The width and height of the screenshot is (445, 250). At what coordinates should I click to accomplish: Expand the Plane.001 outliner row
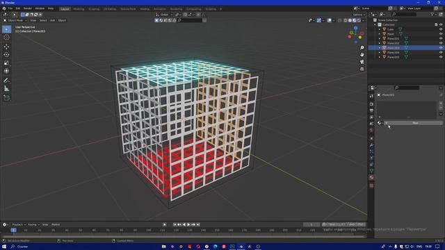click(380, 39)
